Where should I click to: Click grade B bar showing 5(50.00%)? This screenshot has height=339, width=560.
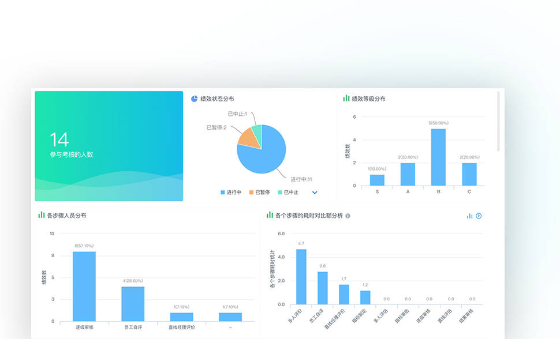(438, 157)
